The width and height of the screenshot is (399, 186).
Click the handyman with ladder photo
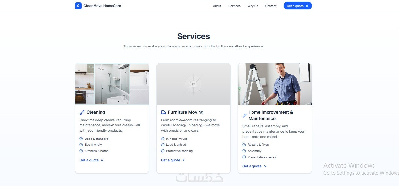(x=275, y=84)
